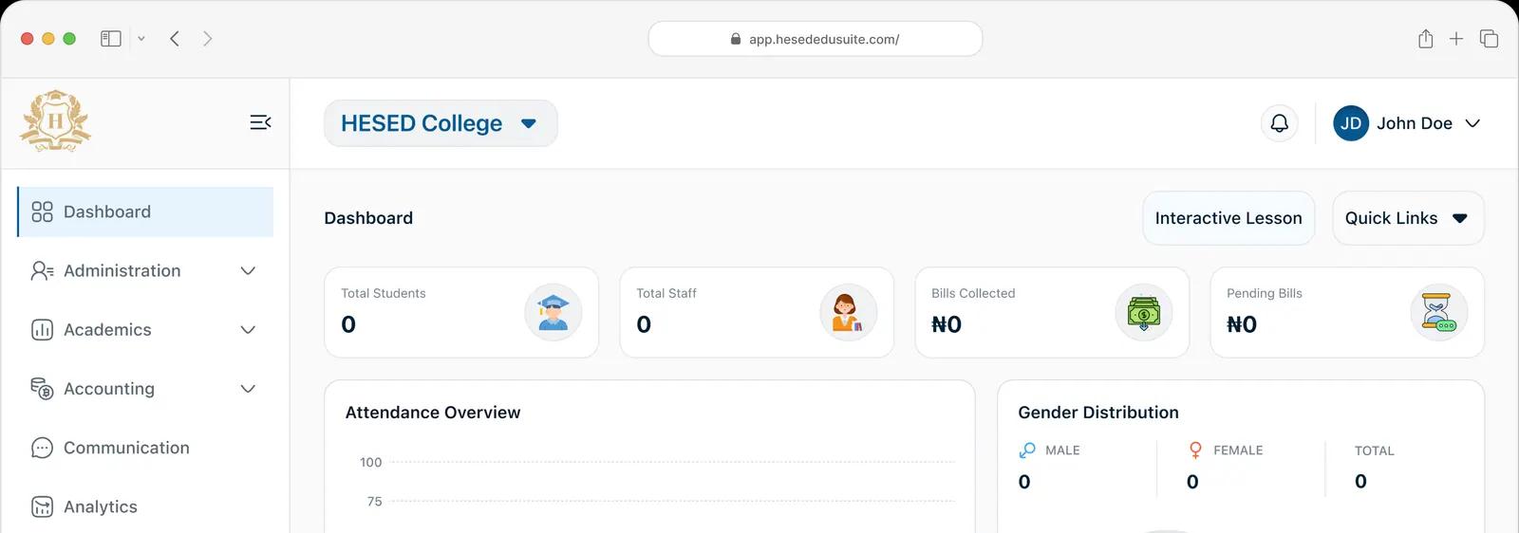The image size is (1519, 533).
Task: Open notifications via the bell icon
Action: pos(1280,123)
